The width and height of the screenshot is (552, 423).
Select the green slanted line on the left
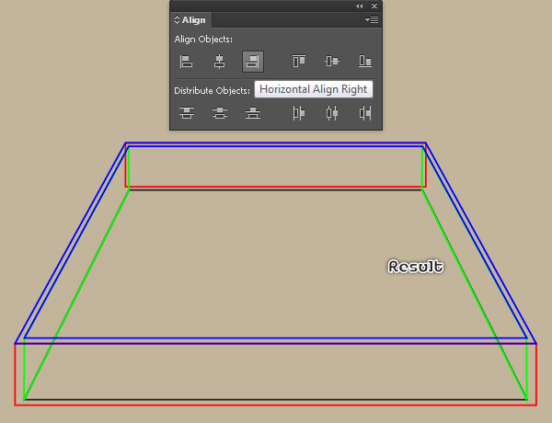(76, 295)
